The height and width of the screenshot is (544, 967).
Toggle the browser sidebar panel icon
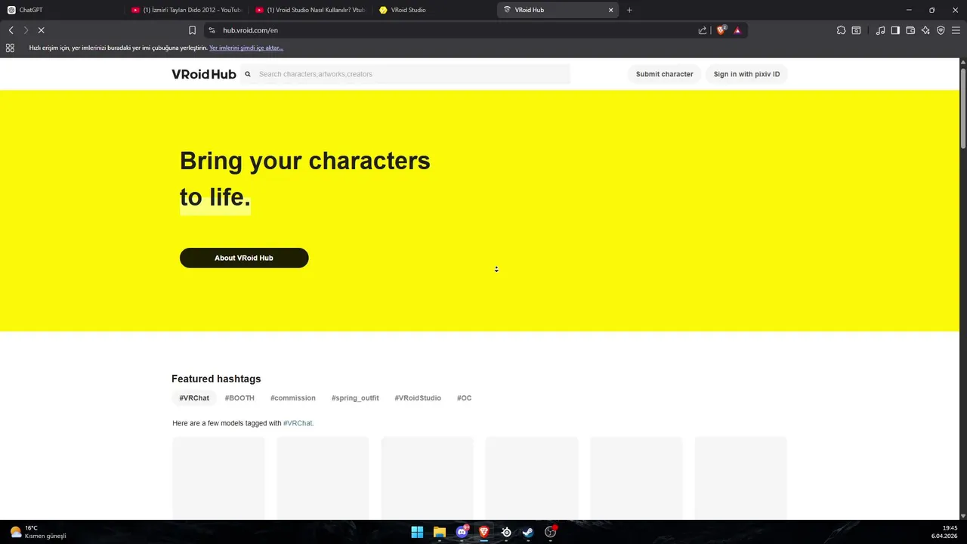point(895,30)
